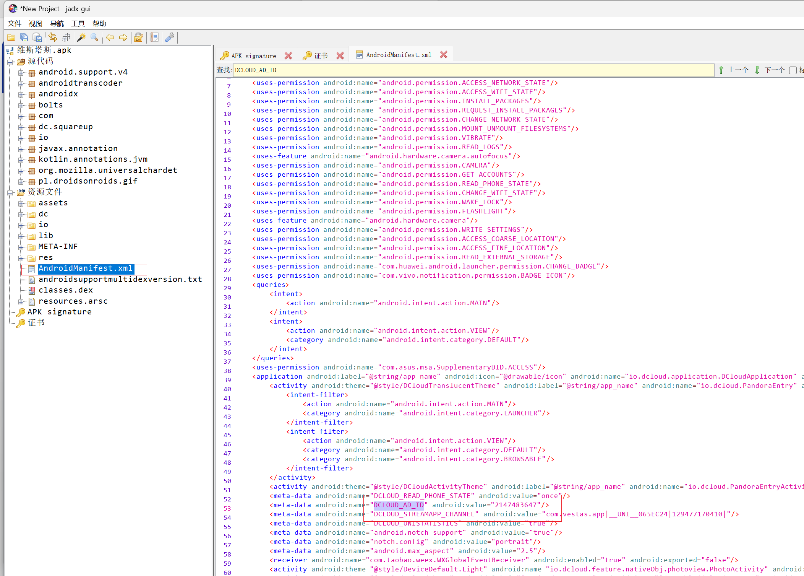Expand the META-INF folder

21,247
